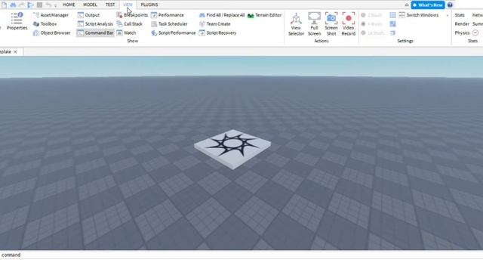Toggle the Command Bar

coord(96,32)
